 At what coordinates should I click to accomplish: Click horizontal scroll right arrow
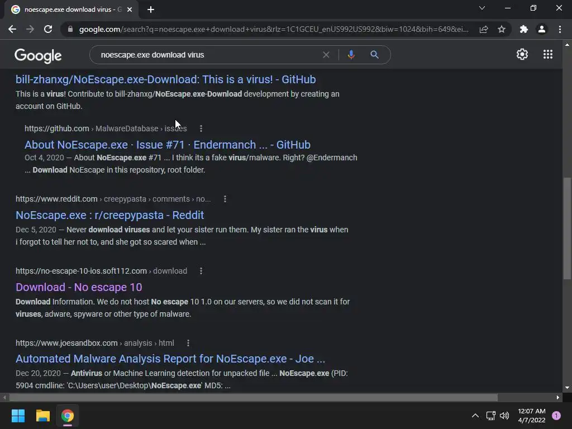tap(558, 397)
